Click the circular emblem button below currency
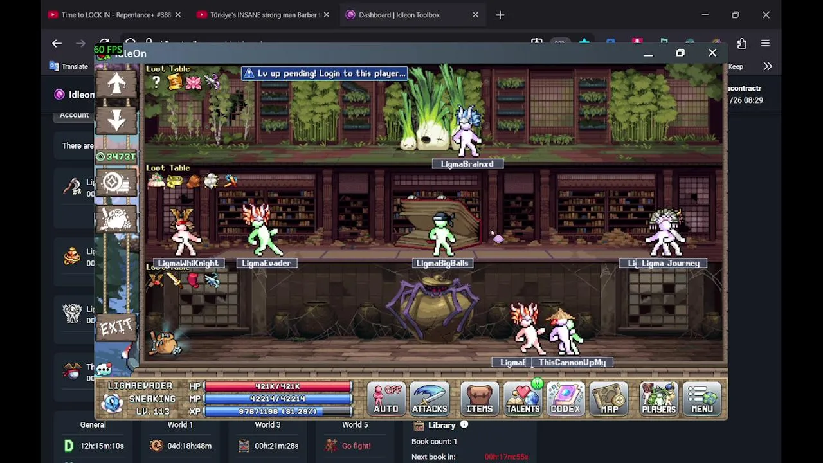The height and width of the screenshot is (463, 823). 116,183
